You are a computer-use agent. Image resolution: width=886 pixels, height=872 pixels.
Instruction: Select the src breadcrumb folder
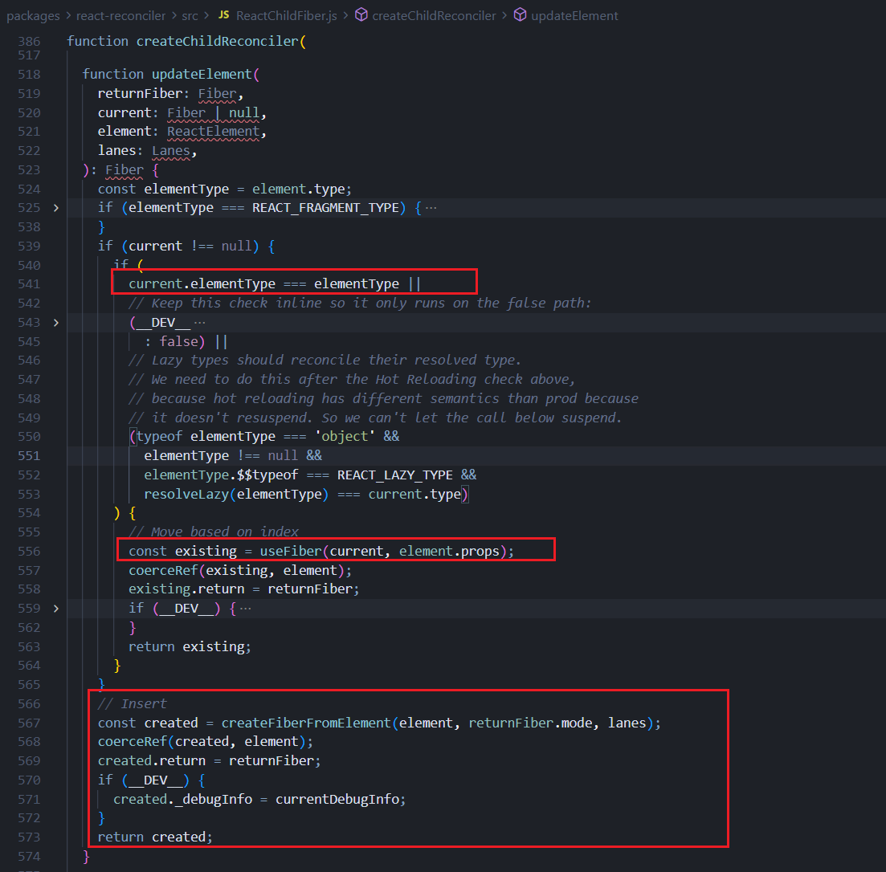(190, 16)
